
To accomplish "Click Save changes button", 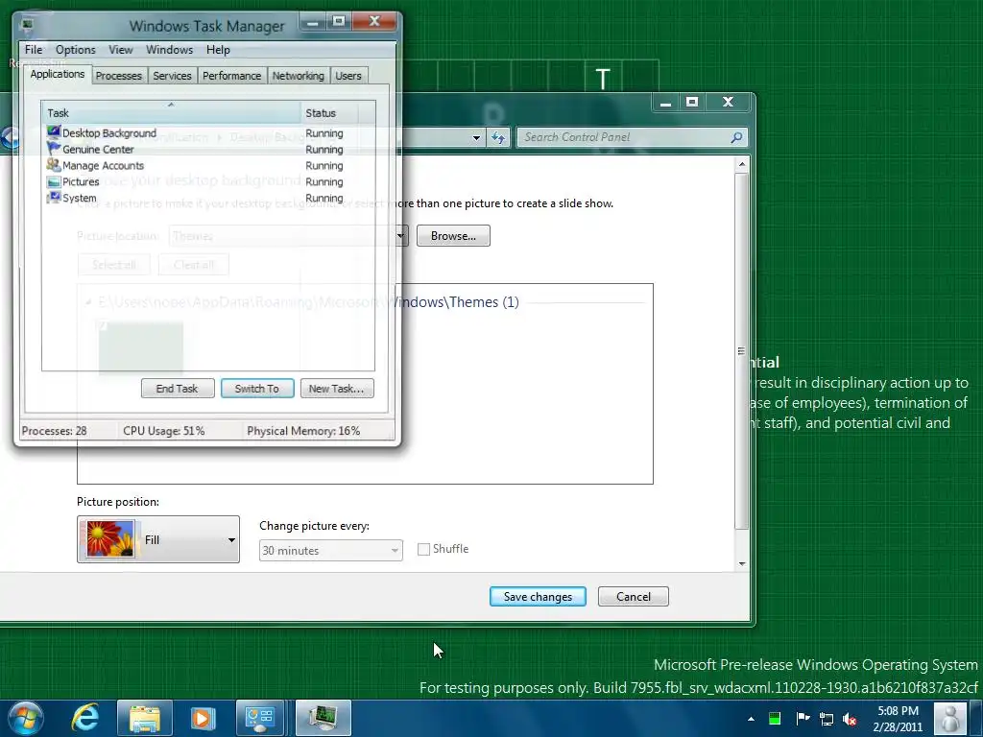I will (x=538, y=597).
